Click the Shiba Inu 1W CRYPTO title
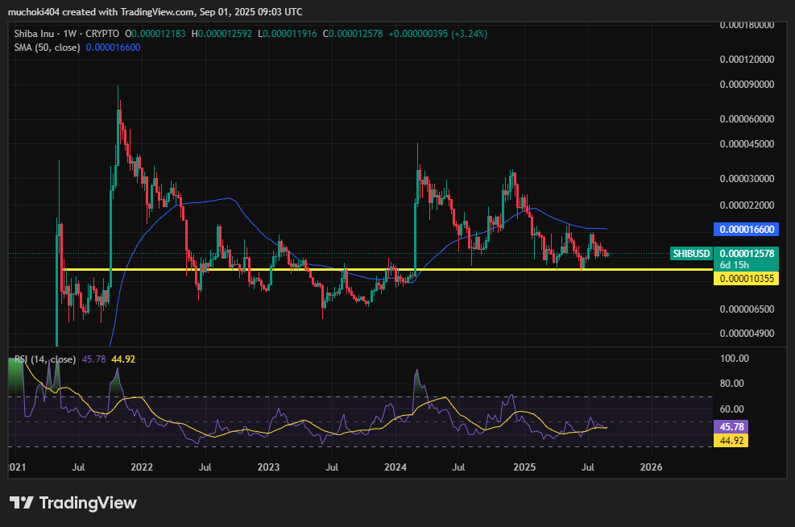 point(66,34)
